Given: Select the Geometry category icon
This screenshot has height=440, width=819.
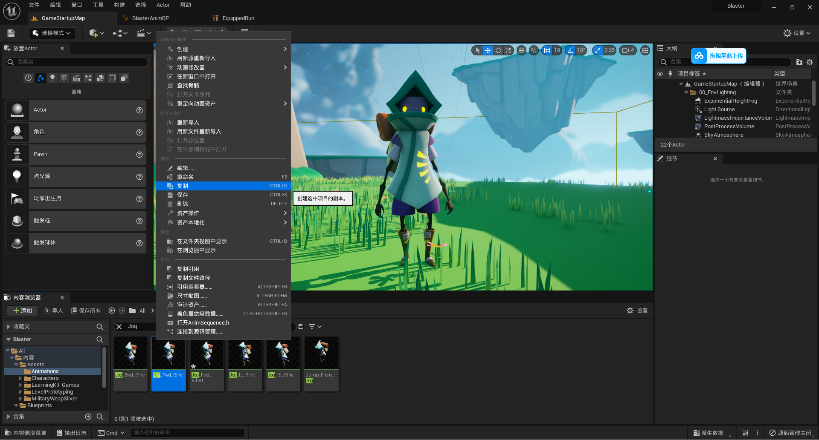Looking at the screenshot, I should click(100, 78).
